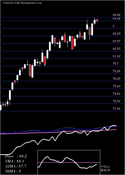Select the 78.28 price axis label
125x175 pixels.
click(x=116, y=71)
